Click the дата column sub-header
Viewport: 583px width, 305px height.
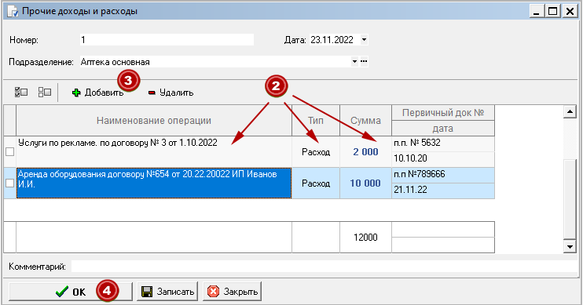[x=443, y=129]
